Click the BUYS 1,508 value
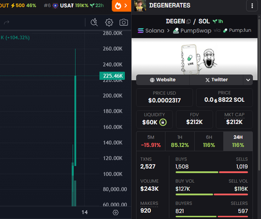Screen dimensions: 261x219 182,166
